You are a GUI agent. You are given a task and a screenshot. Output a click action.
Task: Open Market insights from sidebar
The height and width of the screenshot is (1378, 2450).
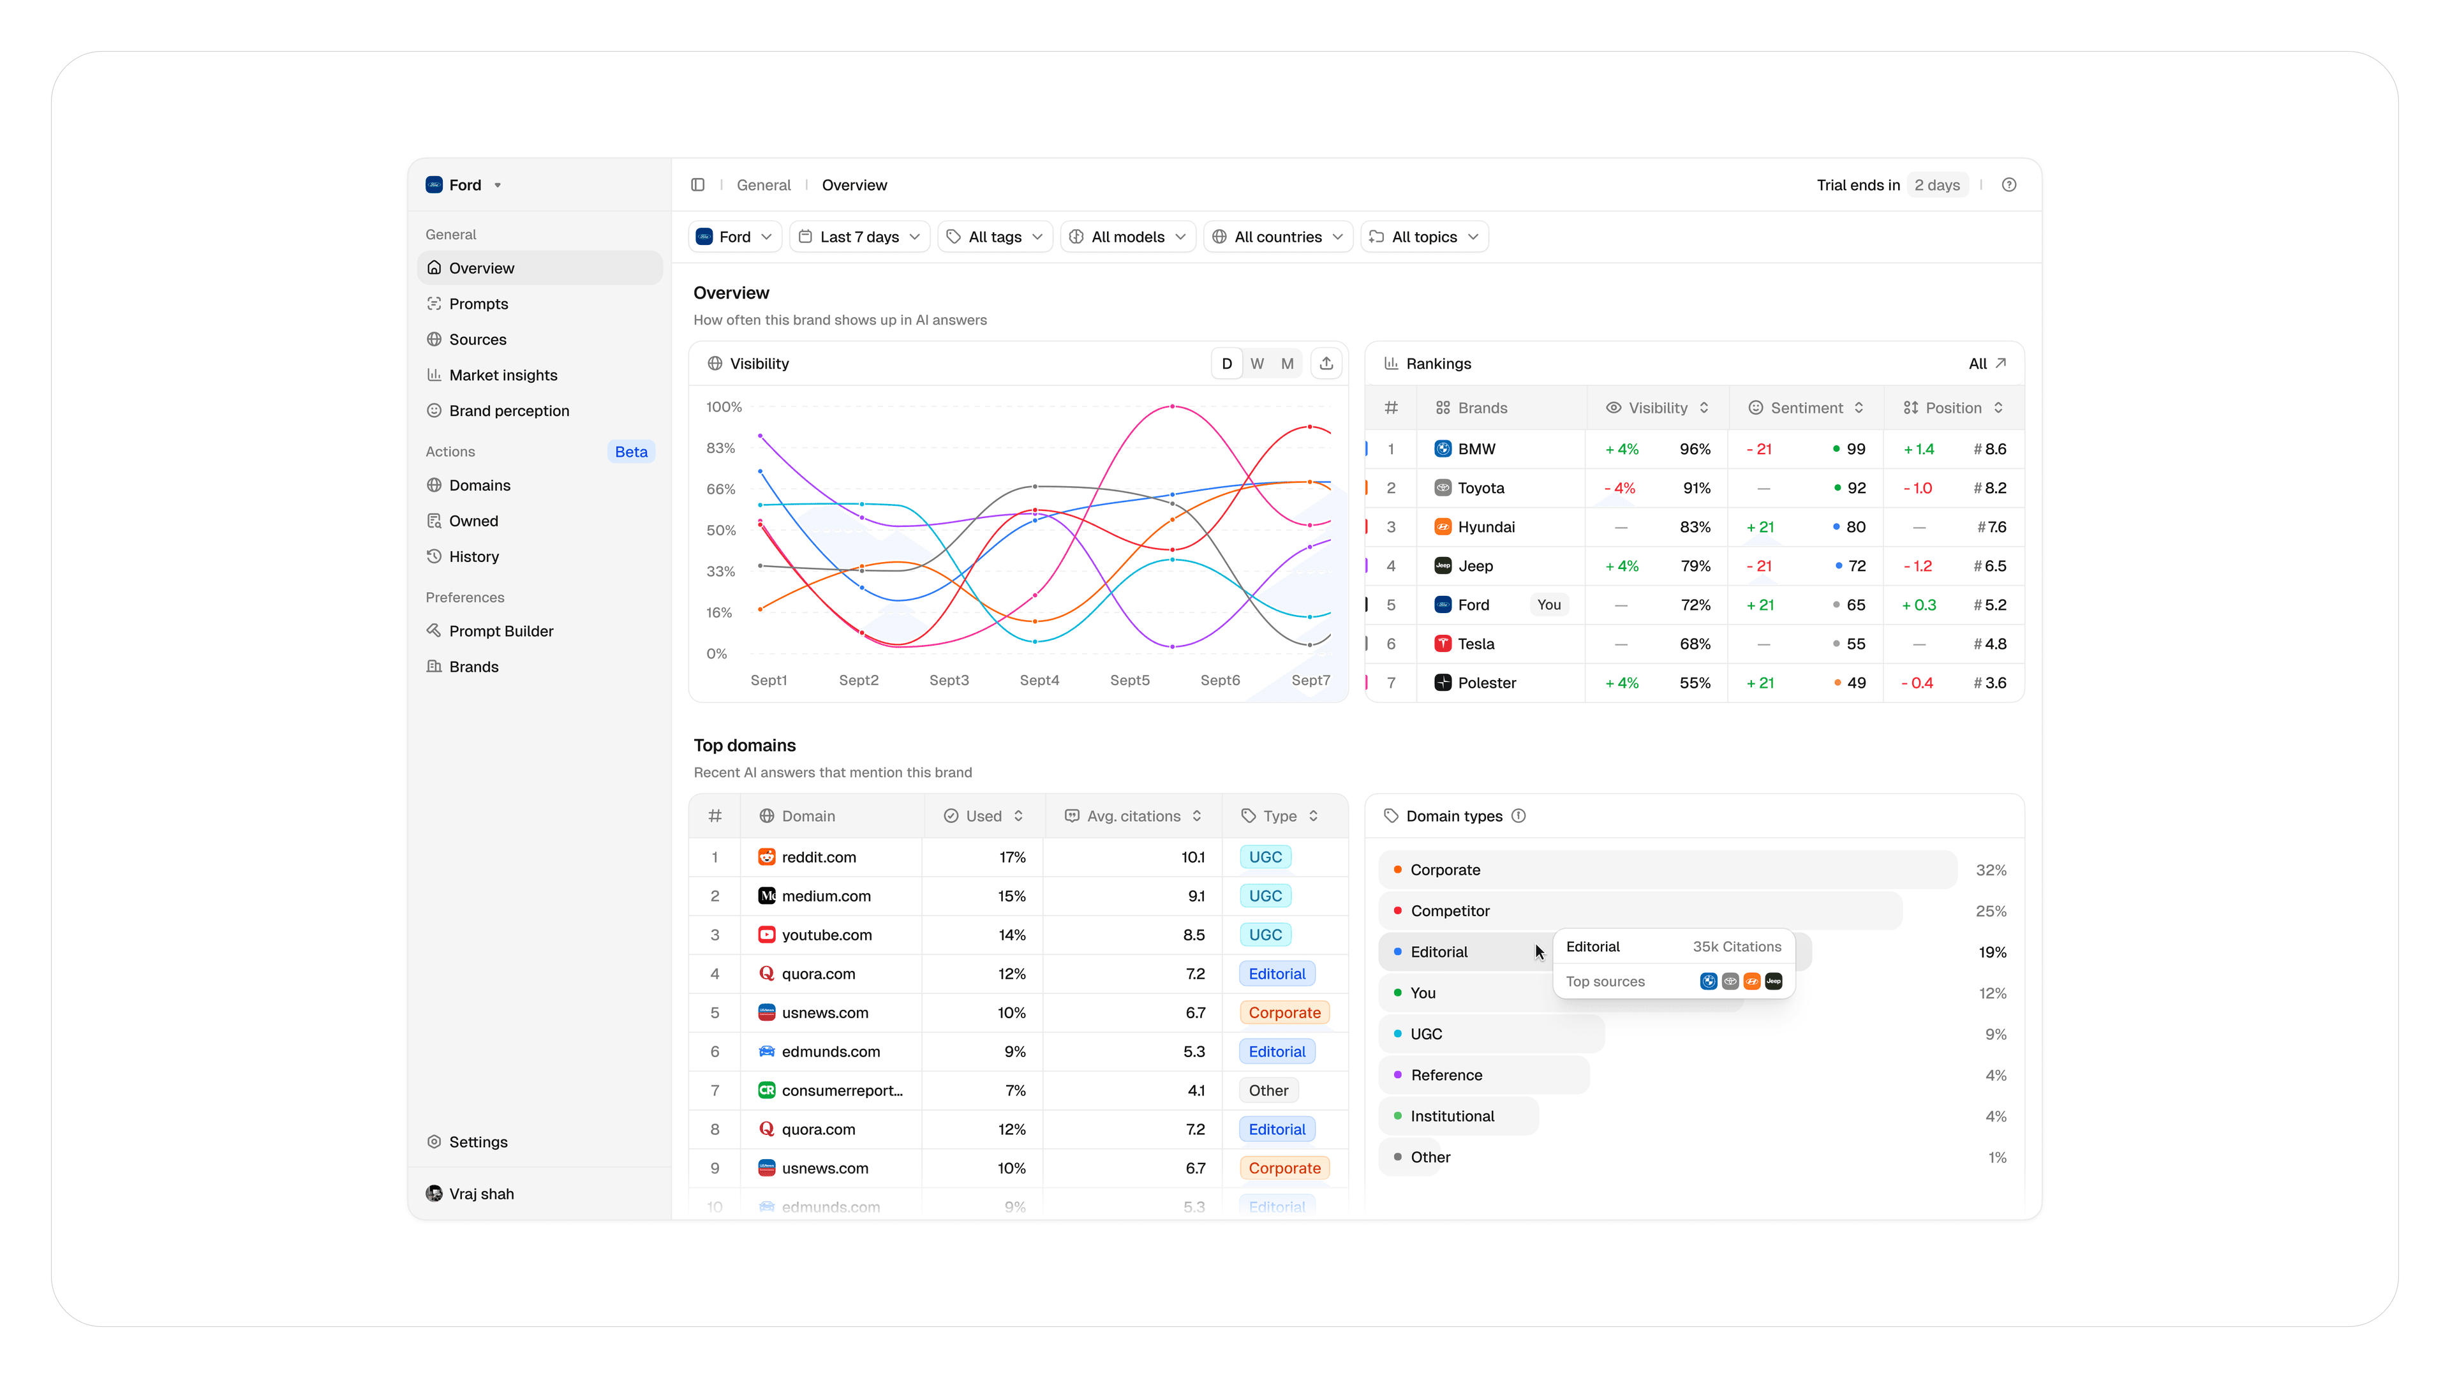(502, 374)
